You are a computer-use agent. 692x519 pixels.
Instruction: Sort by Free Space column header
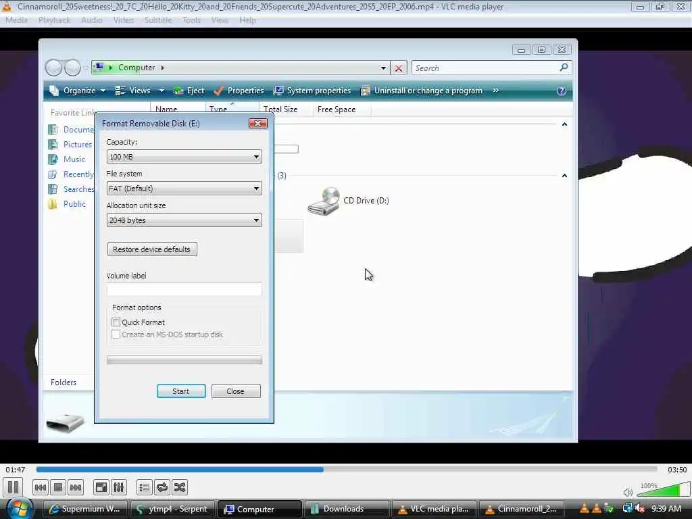tap(337, 109)
